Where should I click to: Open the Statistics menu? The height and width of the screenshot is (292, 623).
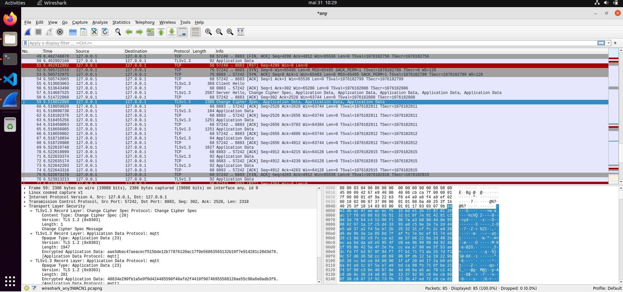[121, 22]
